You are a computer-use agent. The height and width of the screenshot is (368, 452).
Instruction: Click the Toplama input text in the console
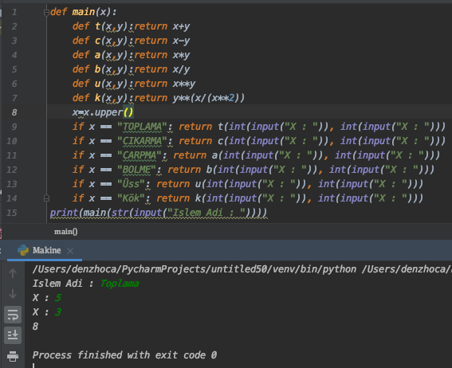coord(120,284)
